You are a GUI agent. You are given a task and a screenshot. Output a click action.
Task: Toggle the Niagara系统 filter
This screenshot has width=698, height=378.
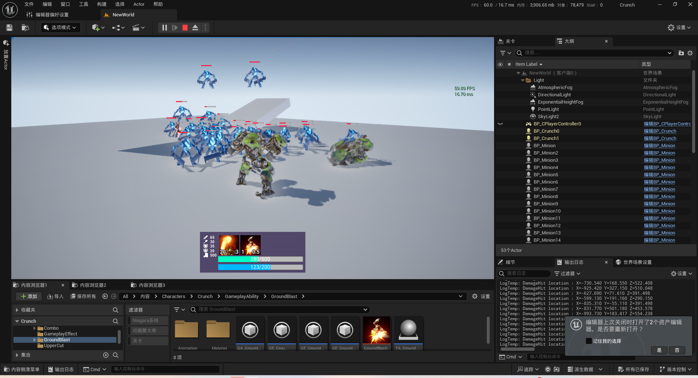coord(148,321)
